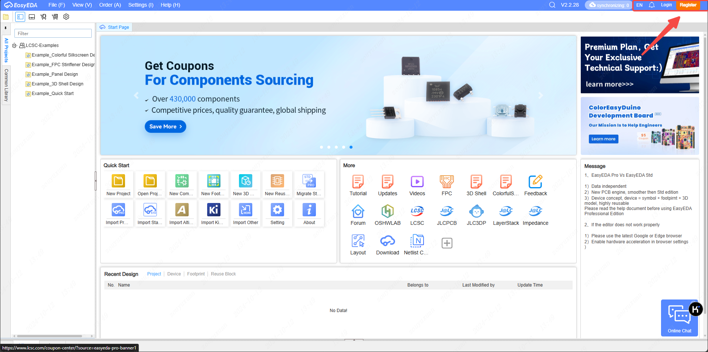
Task: Create a New 3D model from Quick Start
Action: coord(245,185)
